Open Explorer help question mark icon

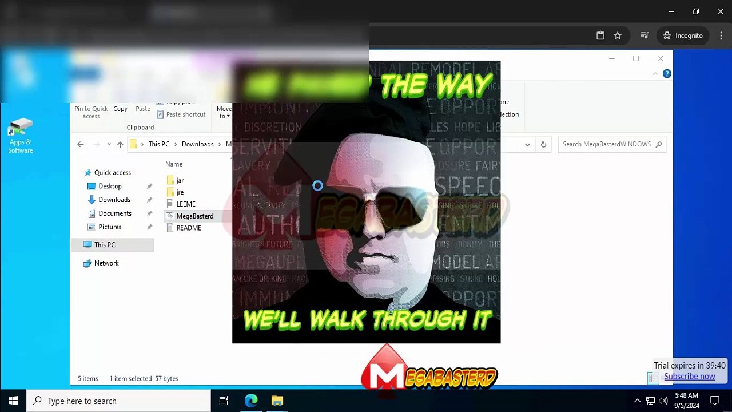coord(667,74)
